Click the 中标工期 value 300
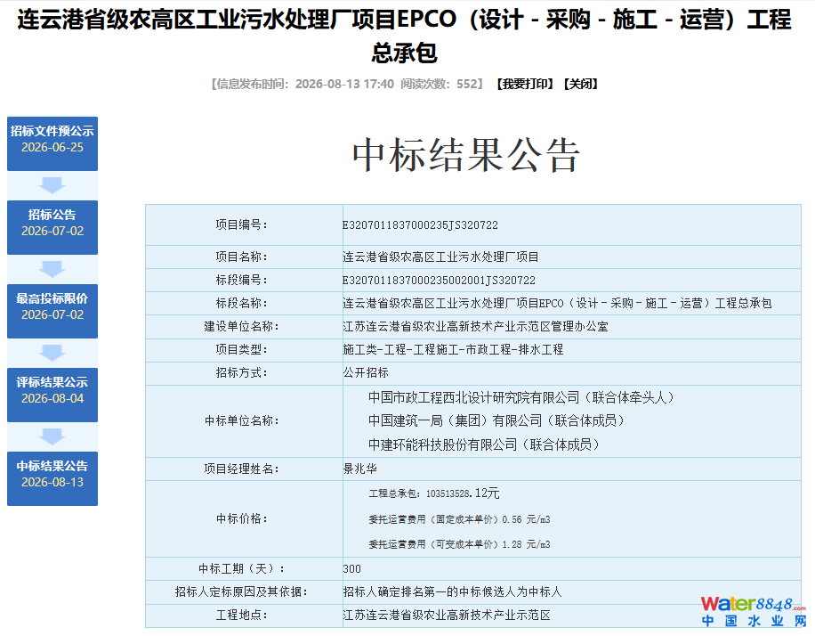The width and height of the screenshot is (815, 636). click(351, 569)
